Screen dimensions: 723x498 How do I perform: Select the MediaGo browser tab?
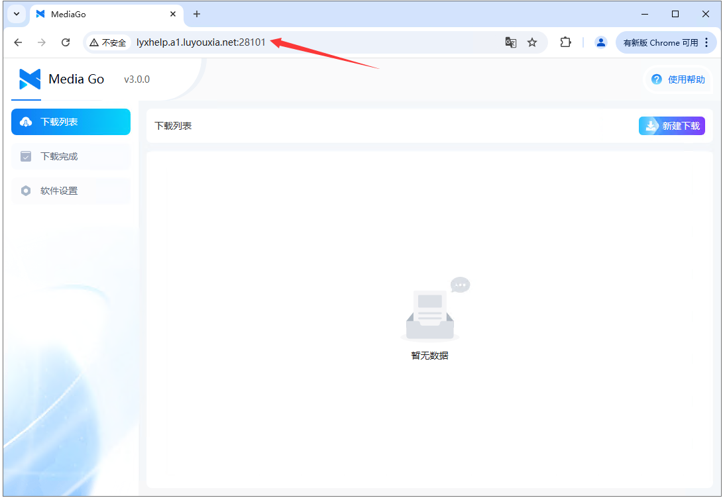pyautogui.click(x=107, y=15)
